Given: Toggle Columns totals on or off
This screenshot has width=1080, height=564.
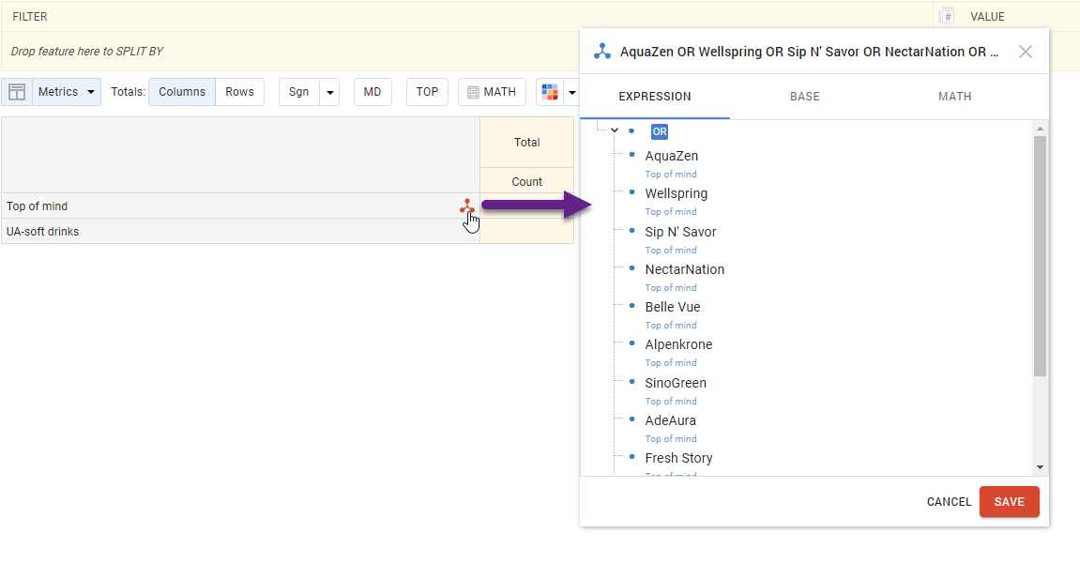Looking at the screenshot, I should pyautogui.click(x=181, y=91).
